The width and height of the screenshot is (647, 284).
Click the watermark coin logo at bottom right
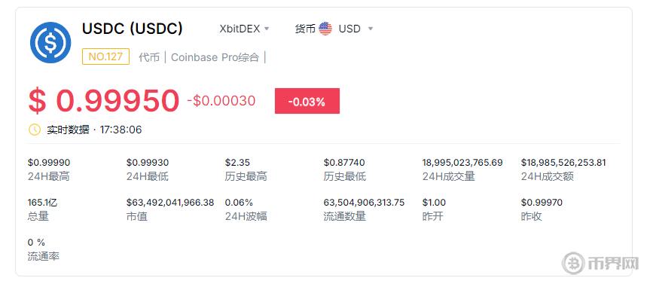coord(573,262)
